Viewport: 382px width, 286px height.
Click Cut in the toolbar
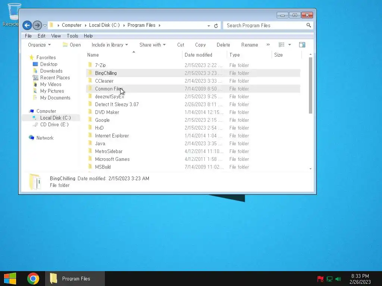(x=181, y=45)
